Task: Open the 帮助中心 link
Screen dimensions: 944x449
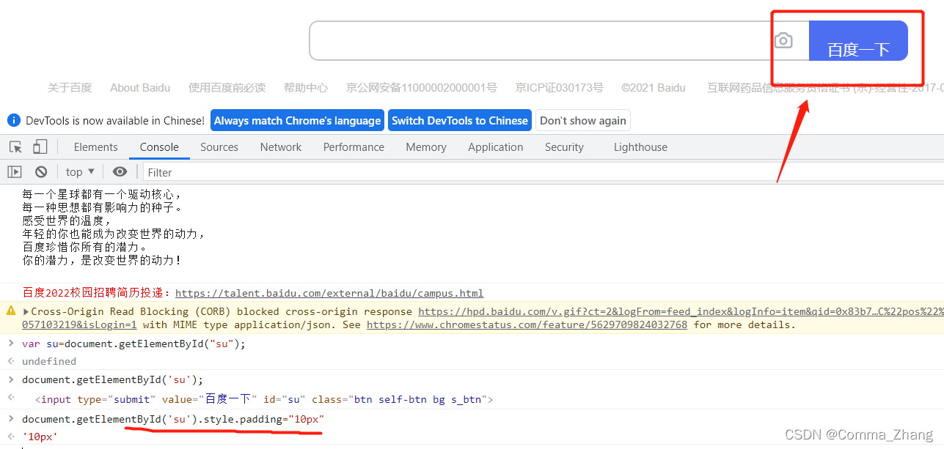Action: click(x=306, y=88)
